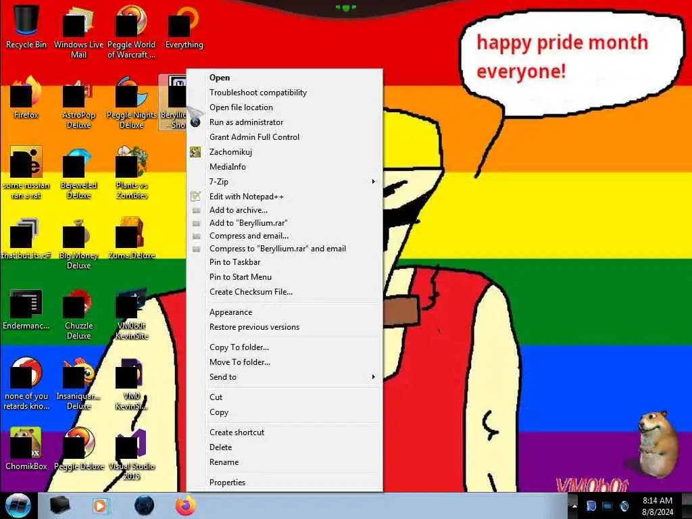Select the Insaniquarium Deluxe desktop icon
The width and height of the screenshot is (692, 519).
point(78,384)
